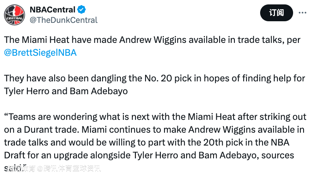Open the three-dot more options menu
Viewport: 312px width, 178px height.
tap(302, 13)
